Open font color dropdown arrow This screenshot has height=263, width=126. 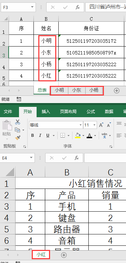(x=95, y=135)
